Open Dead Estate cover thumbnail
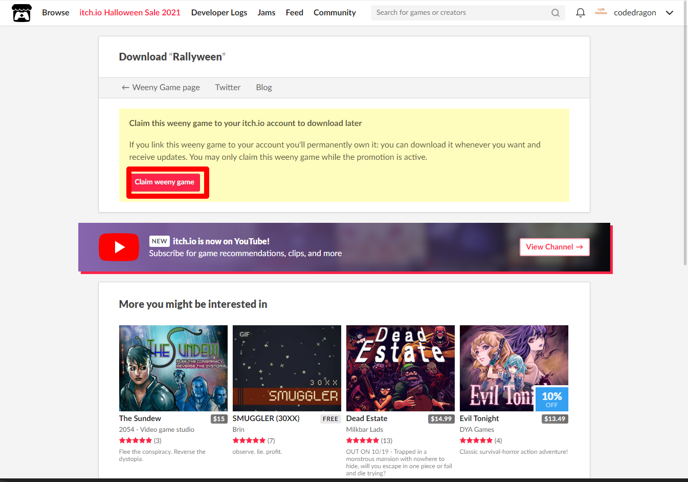Screen dimensions: 688x482 (401, 368)
